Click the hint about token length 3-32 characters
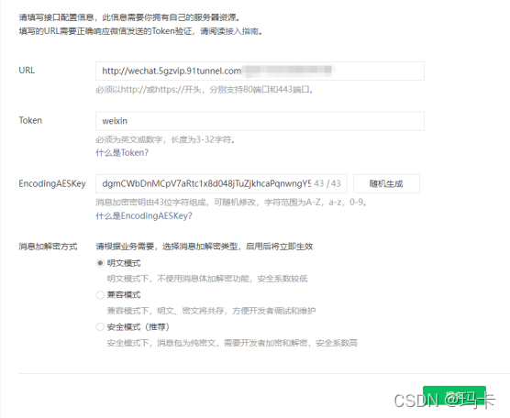 165,139
